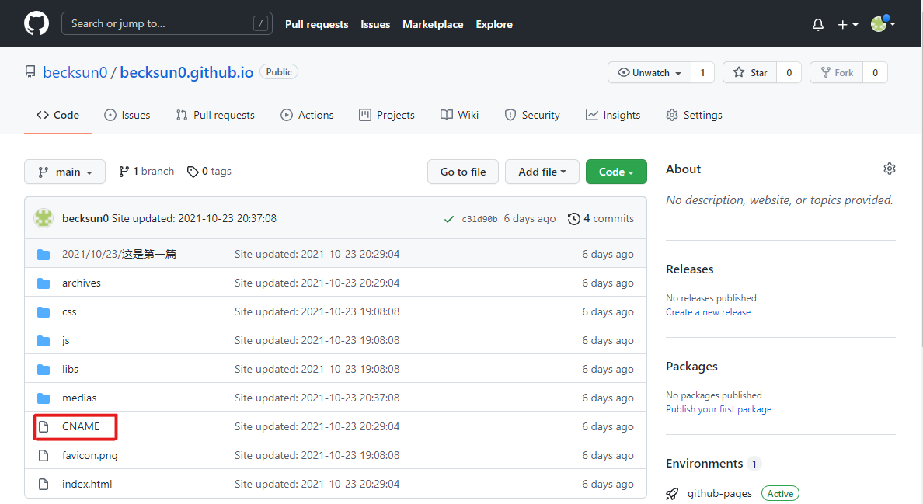Click the About settings gear icon
The width and height of the screenshot is (923, 504).
[890, 169]
